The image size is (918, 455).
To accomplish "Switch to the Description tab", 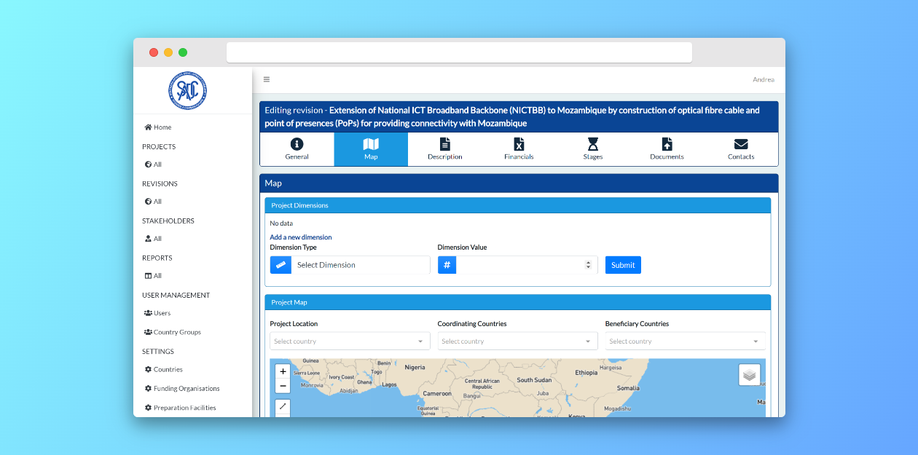I will [445, 149].
